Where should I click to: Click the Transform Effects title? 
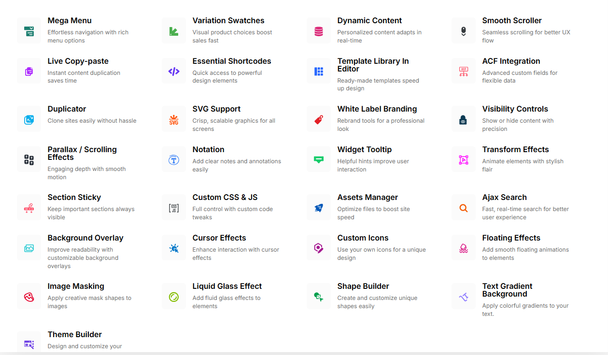516,150
